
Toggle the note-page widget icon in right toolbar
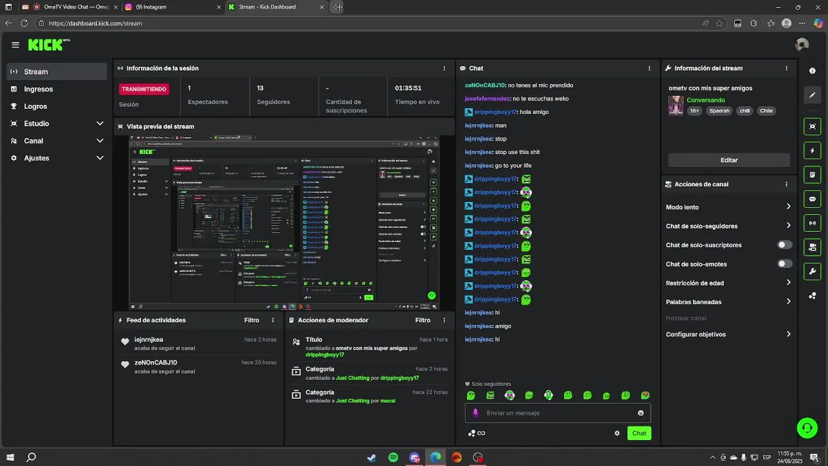[x=812, y=175]
